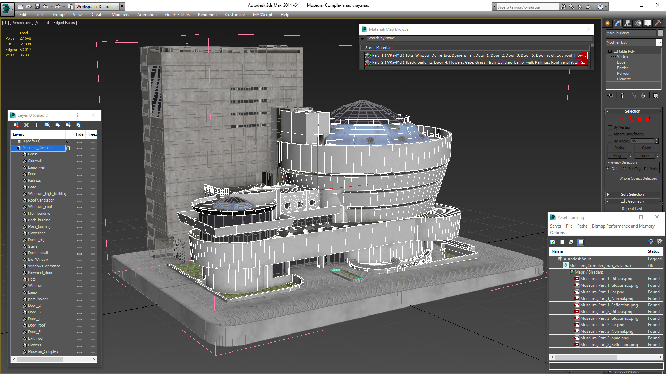Click the Show End Result toggle icon
This screenshot has width=666, height=374.
[x=622, y=96]
